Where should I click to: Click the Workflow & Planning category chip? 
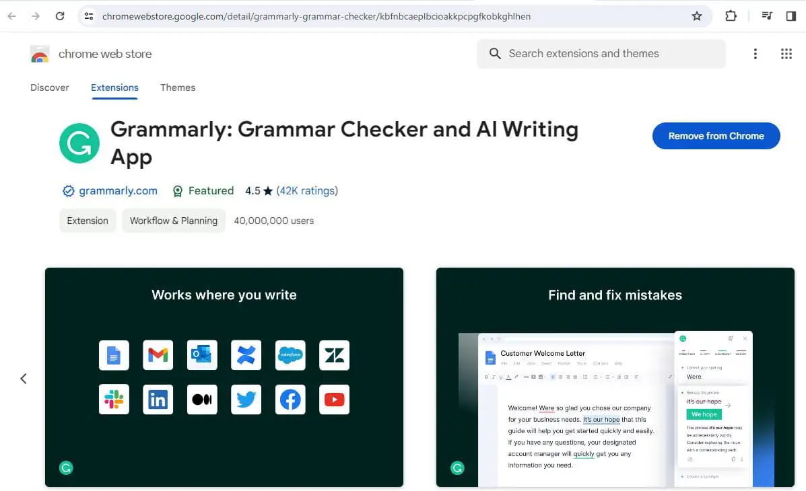(173, 221)
